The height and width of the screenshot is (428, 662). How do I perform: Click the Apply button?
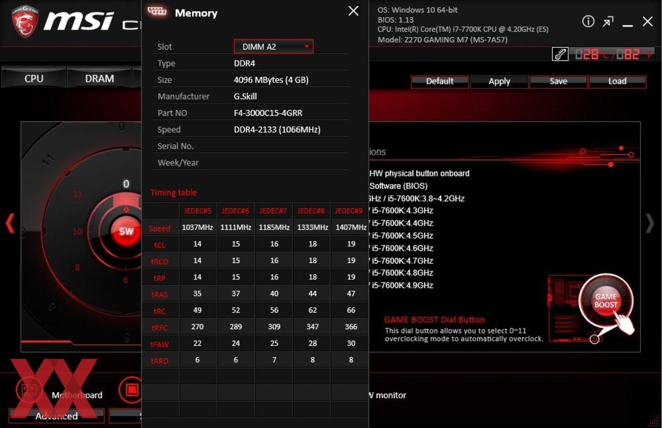pyautogui.click(x=499, y=81)
